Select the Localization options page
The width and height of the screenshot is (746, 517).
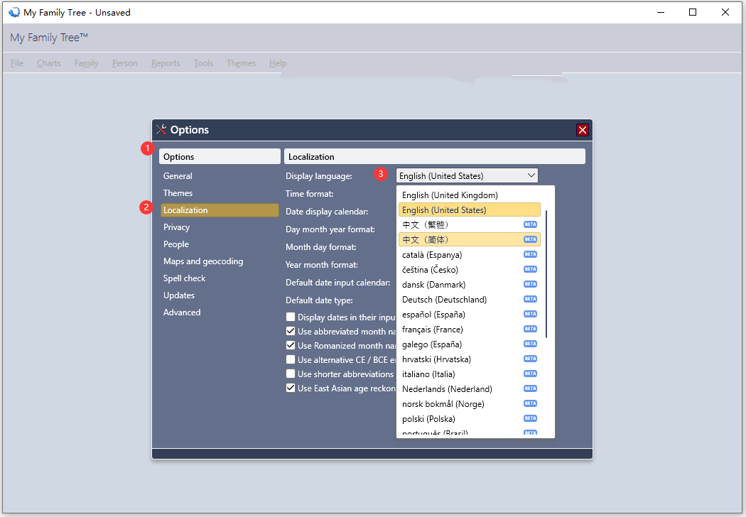220,210
